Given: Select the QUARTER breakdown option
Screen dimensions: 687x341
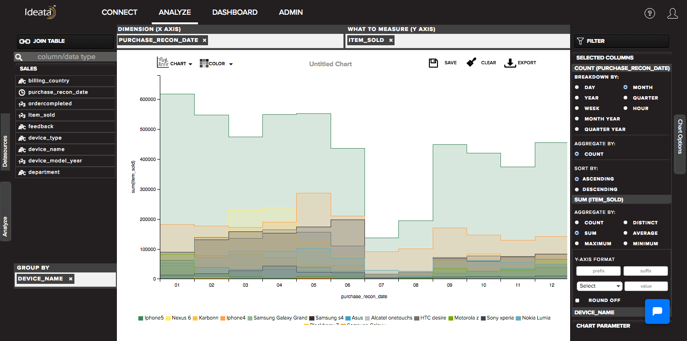Looking at the screenshot, I should (x=625, y=98).
